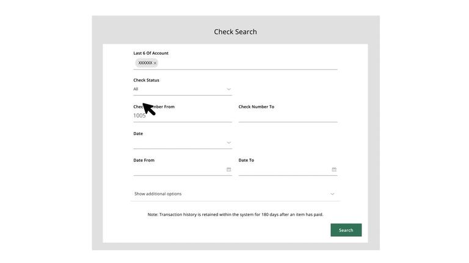Click the Check Number To field

tap(288, 116)
